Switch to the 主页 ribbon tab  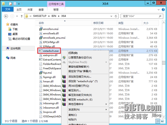point(19,10)
